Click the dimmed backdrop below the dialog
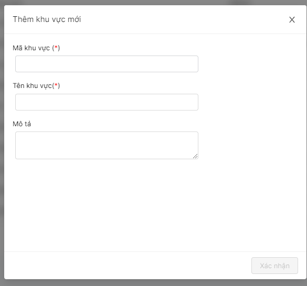Screen dimensions: 307x286 [153, 283]
